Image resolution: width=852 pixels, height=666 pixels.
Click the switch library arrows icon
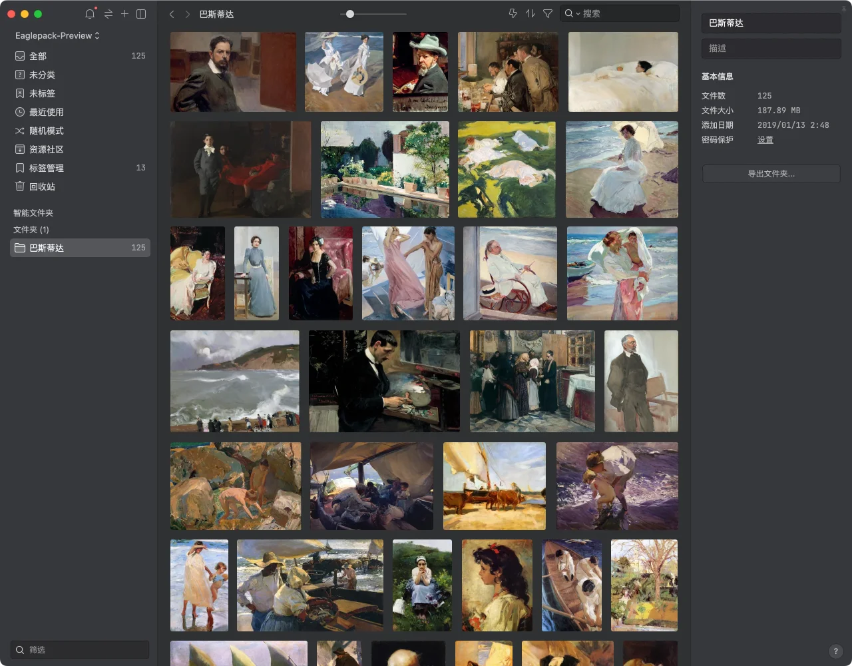click(108, 14)
